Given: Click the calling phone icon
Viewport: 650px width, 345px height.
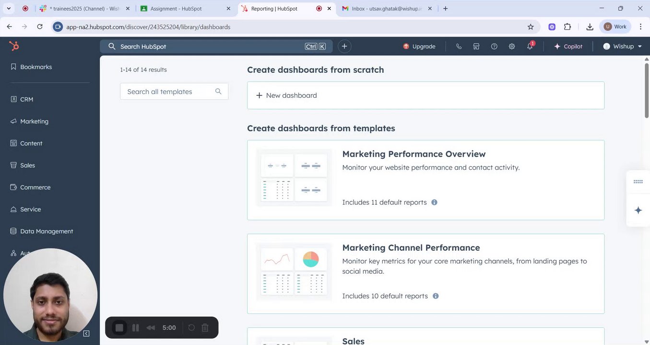Looking at the screenshot, I should click(x=459, y=46).
